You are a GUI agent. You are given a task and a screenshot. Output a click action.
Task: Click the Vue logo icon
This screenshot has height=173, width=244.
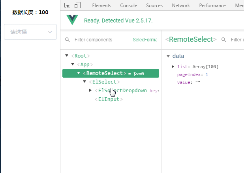click(72, 20)
